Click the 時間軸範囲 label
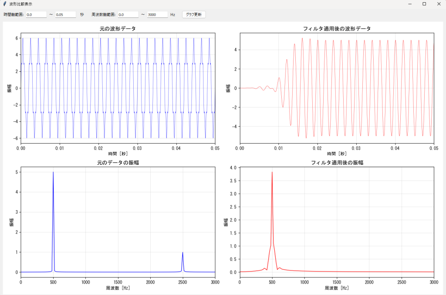Screen dimensions: 446x295 14,14
